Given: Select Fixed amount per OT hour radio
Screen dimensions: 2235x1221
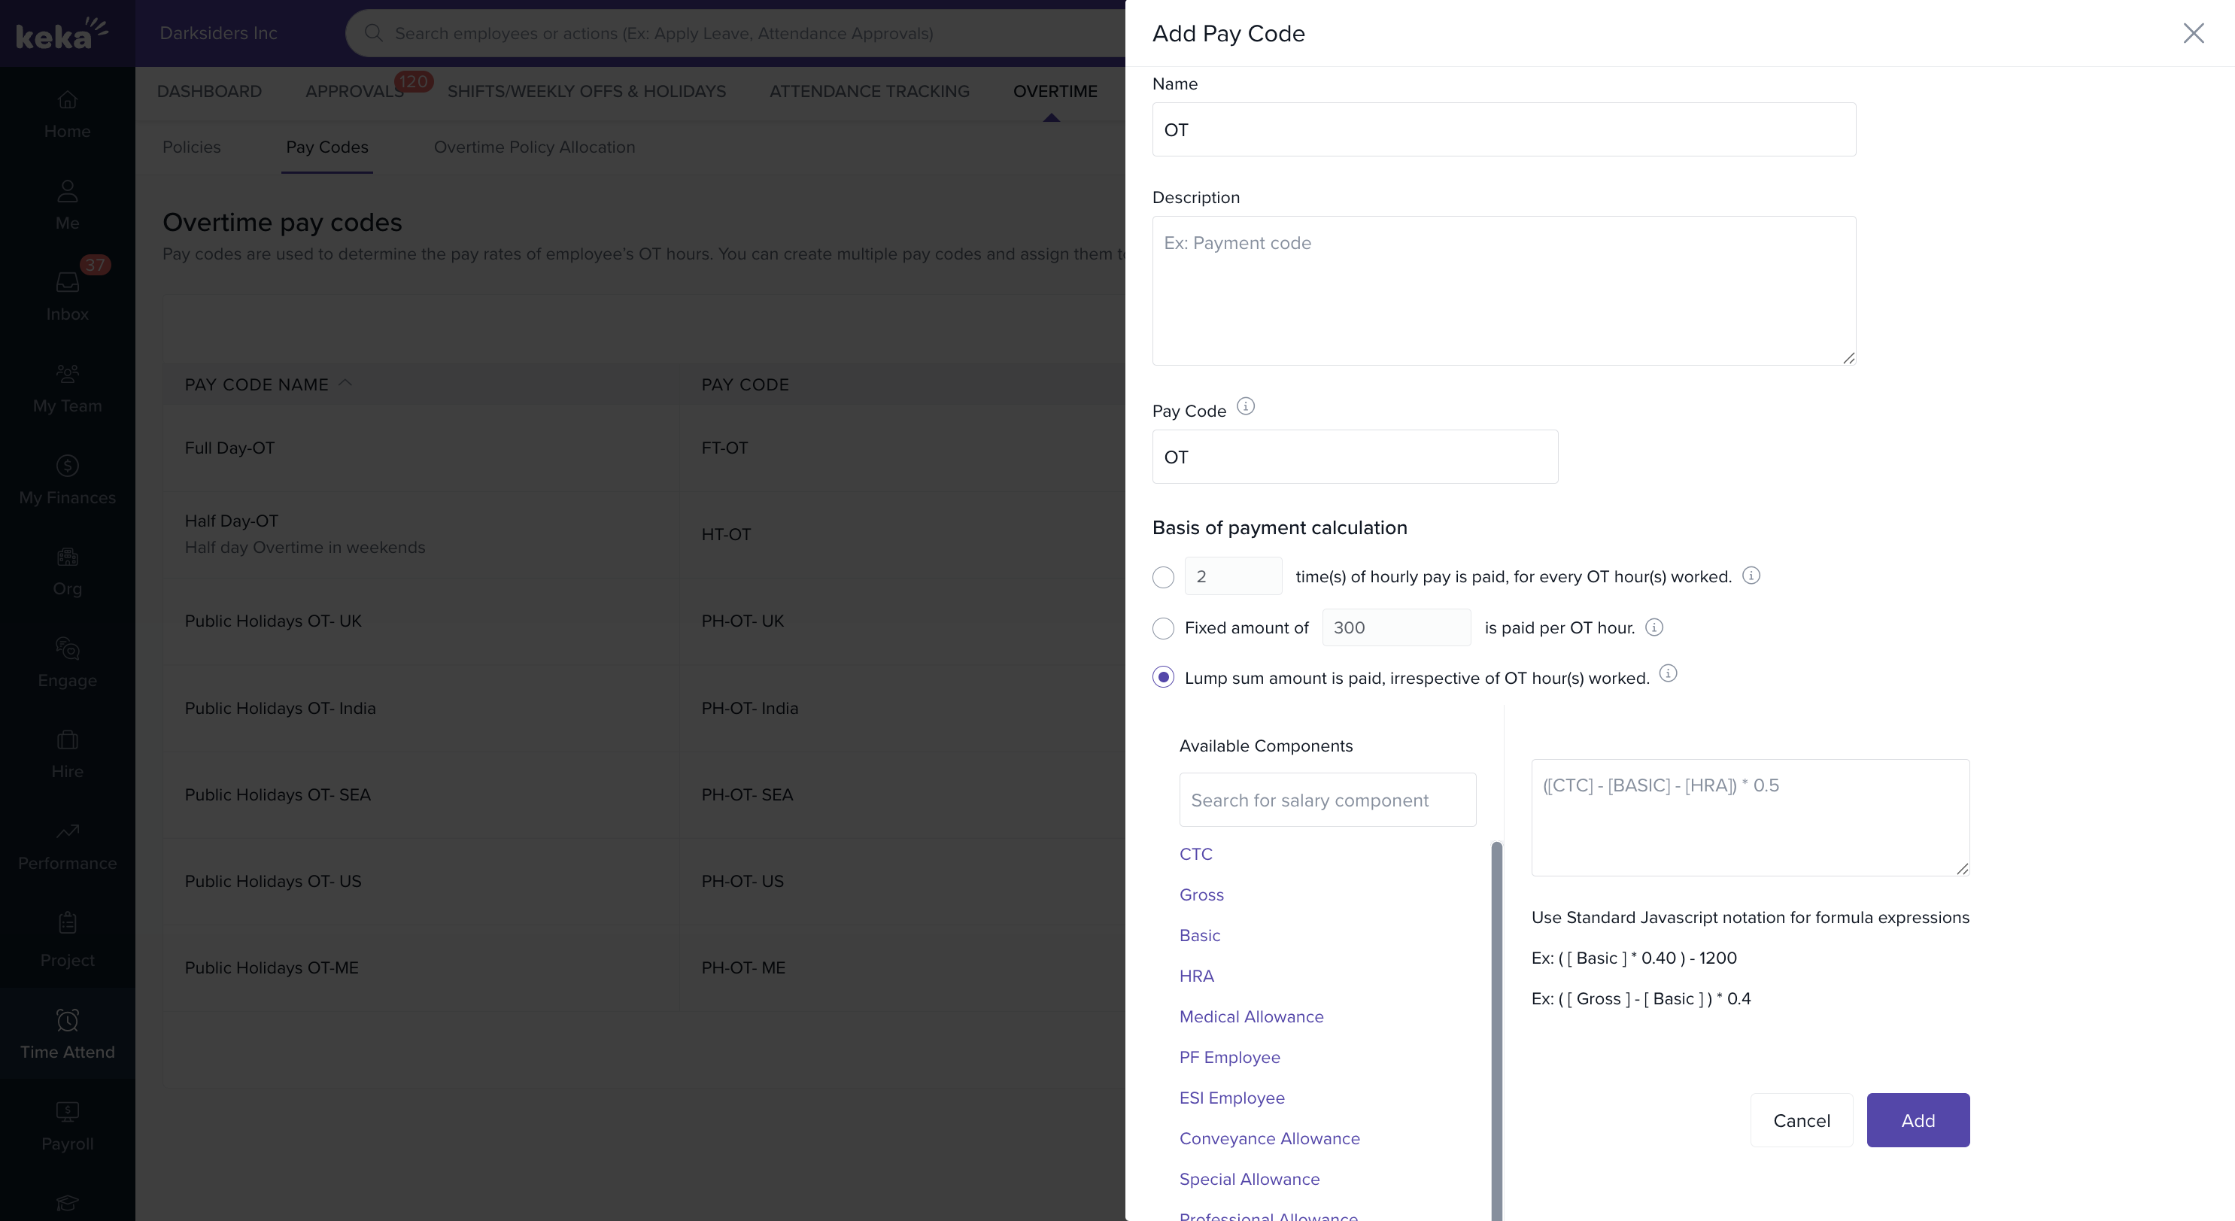Looking at the screenshot, I should (1162, 627).
